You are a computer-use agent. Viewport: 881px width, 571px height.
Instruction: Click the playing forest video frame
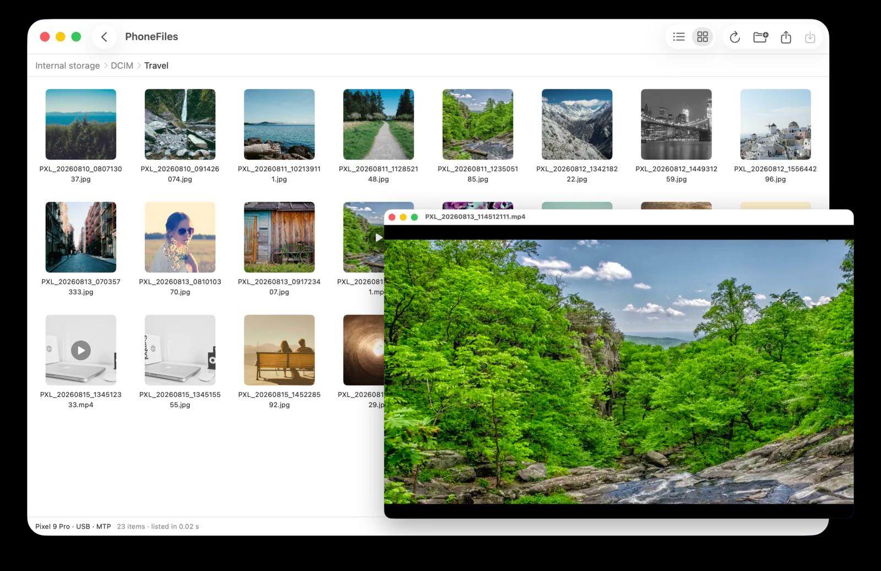(619, 372)
